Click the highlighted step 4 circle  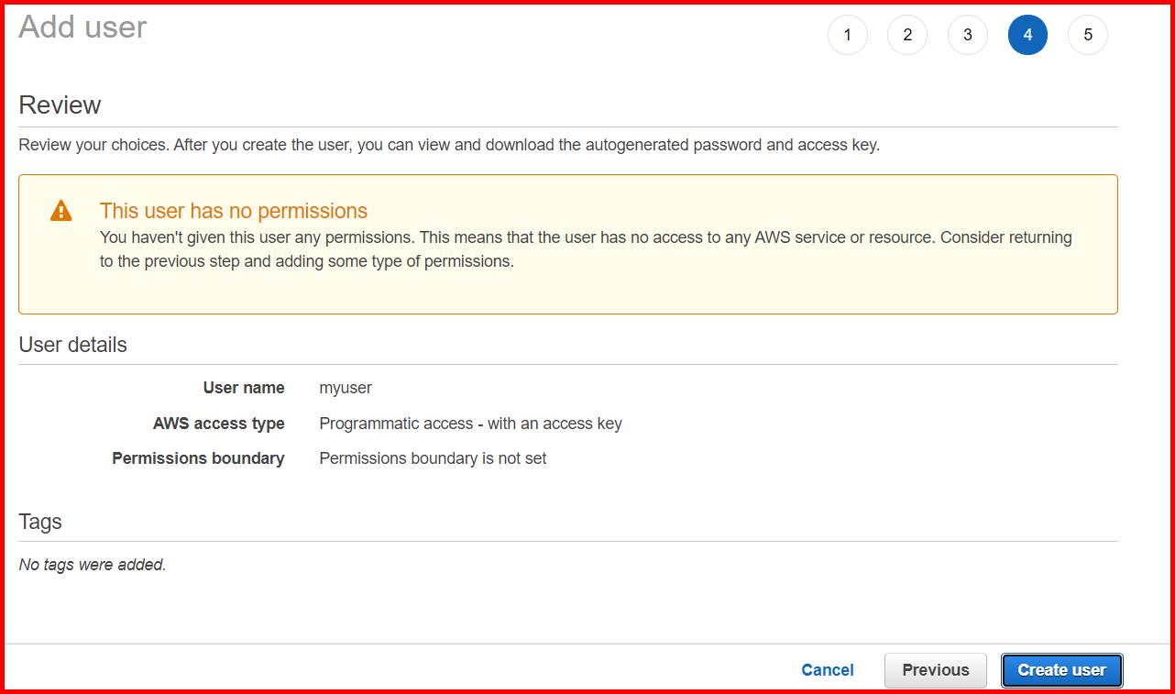point(1027,34)
